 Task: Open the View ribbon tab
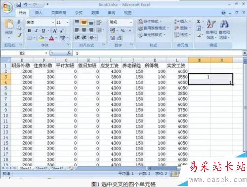pyautogui.click(x=127, y=13)
